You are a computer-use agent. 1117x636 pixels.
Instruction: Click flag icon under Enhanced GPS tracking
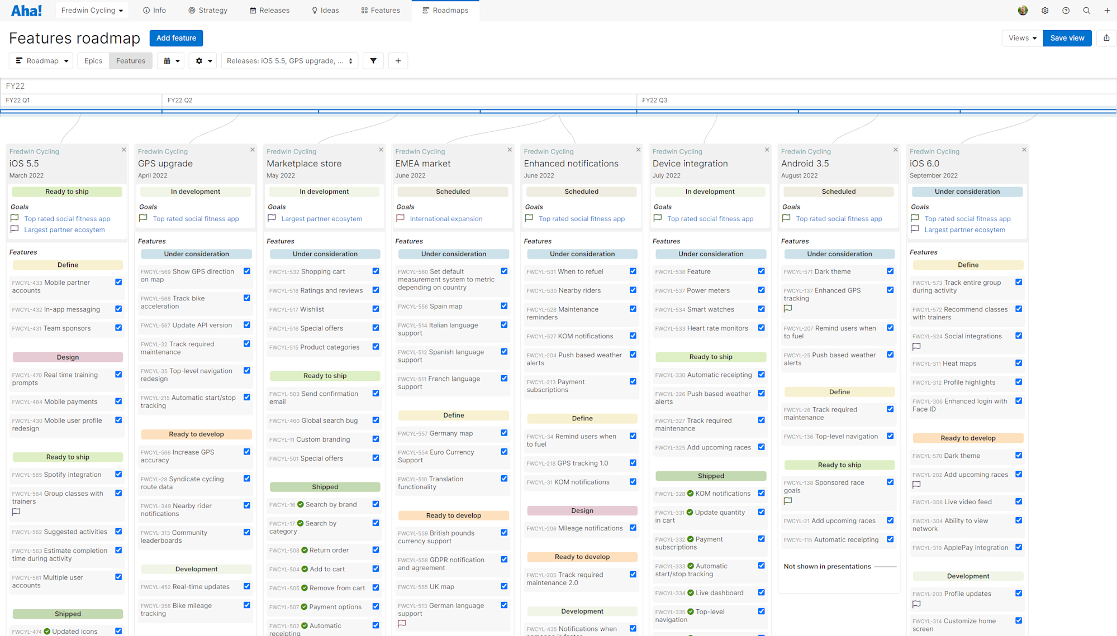[x=788, y=308]
